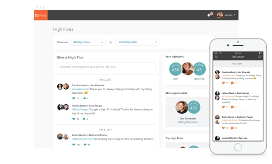Viewport: 272px width, 164px height.
Task: Tap heart on phone's Andre Garcia post
Action: (x=223, y=128)
